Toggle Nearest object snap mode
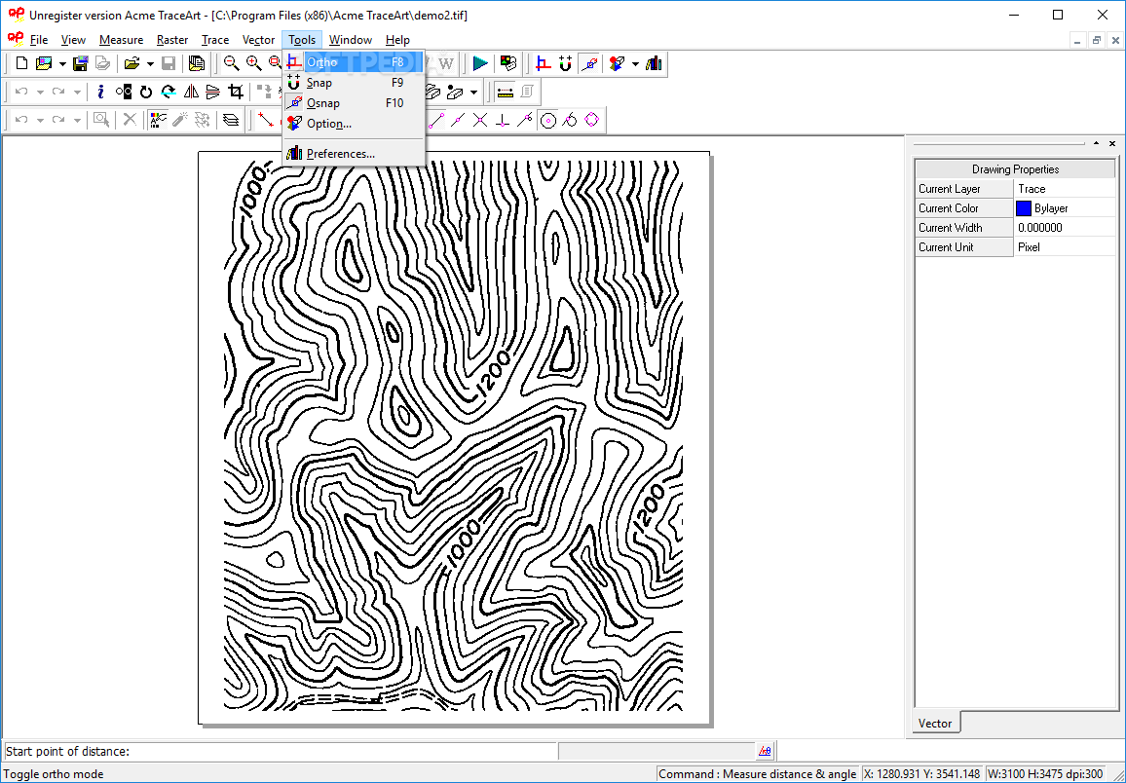The image size is (1126, 783). tap(525, 120)
